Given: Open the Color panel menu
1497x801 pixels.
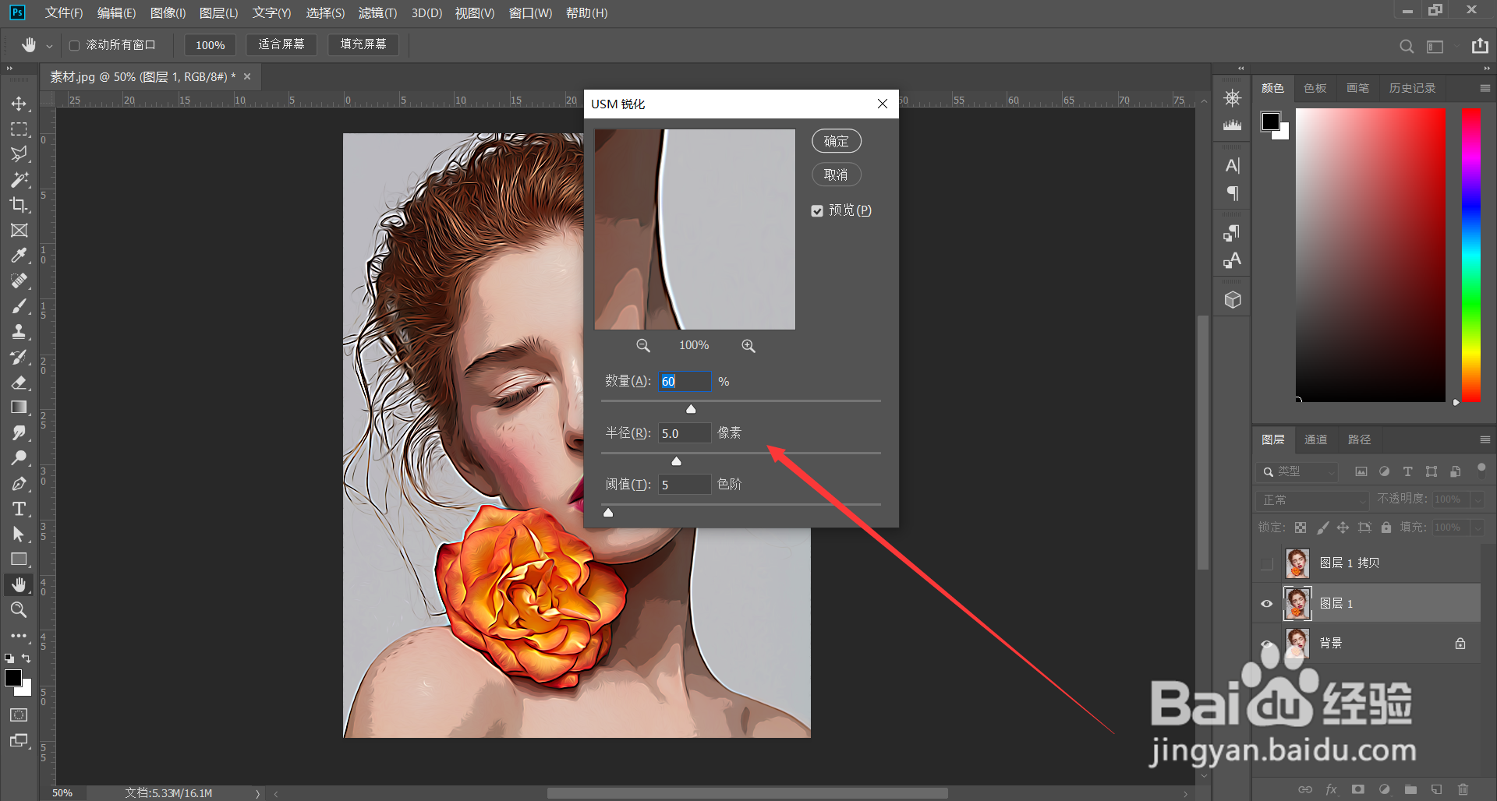Looking at the screenshot, I should coord(1485,88).
